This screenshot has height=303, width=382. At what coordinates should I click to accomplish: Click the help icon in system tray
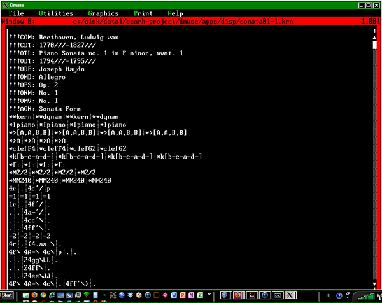tap(339, 295)
